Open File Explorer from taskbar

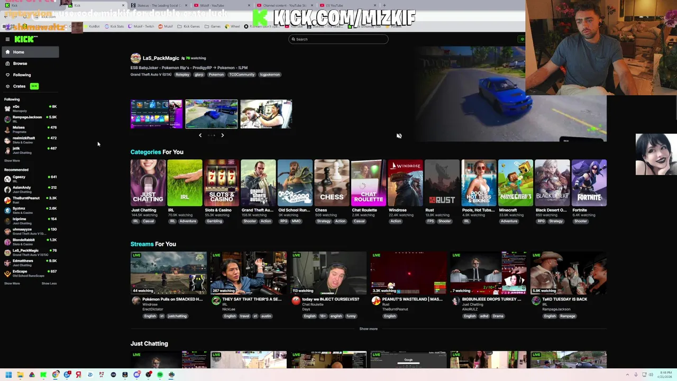(20, 375)
